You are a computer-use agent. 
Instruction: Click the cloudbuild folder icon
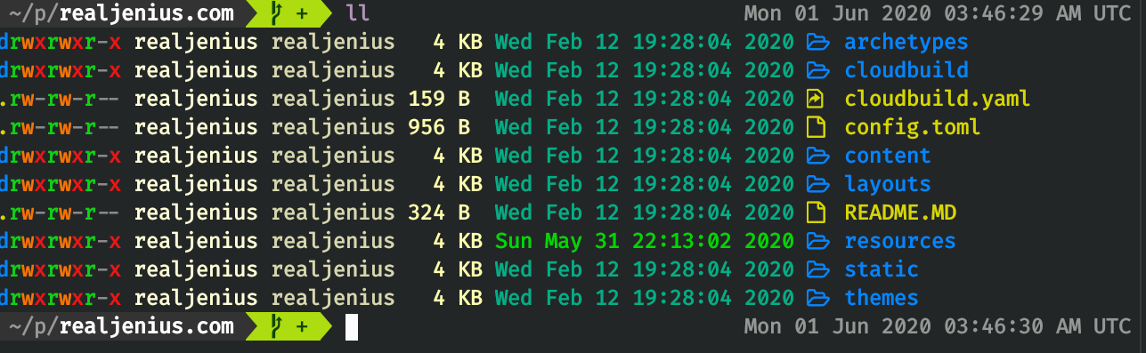(816, 70)
